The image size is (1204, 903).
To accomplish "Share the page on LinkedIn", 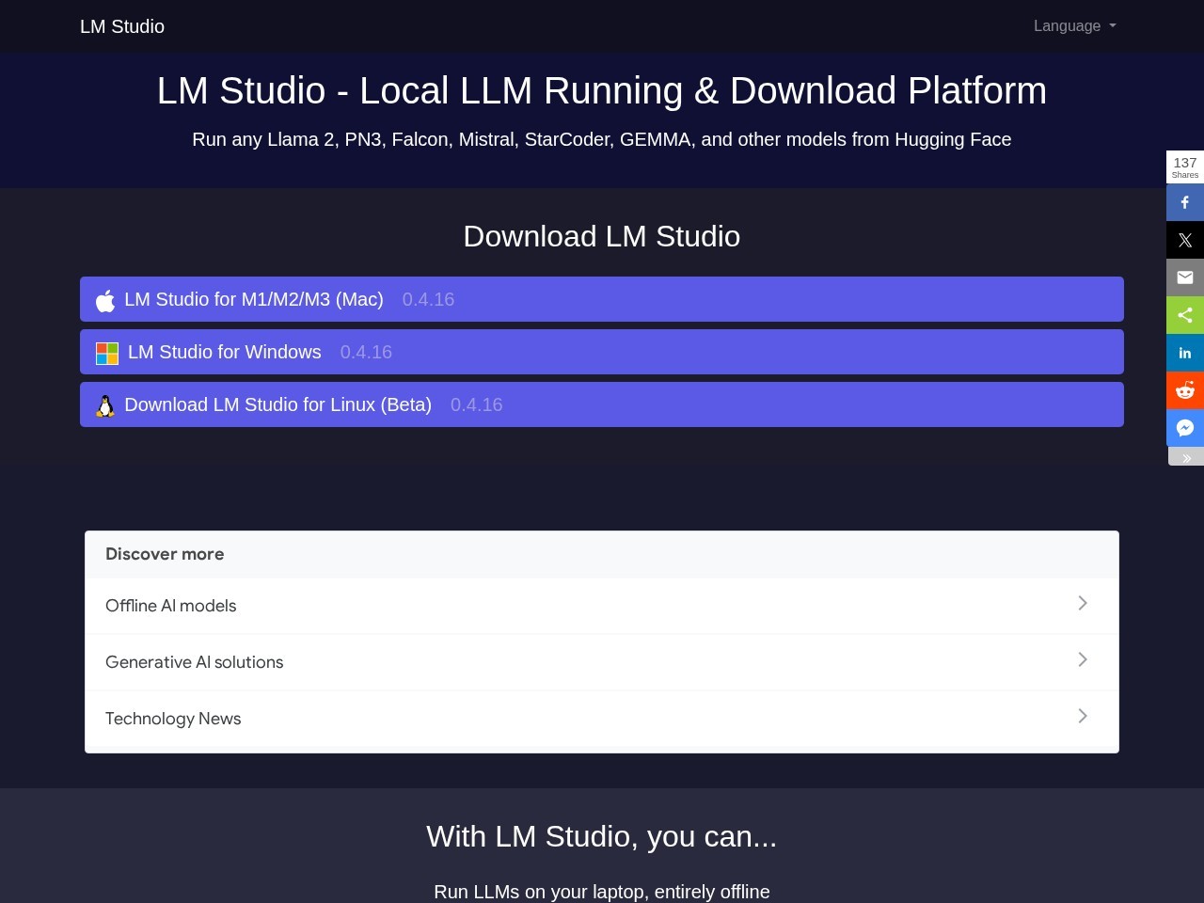I will click(1185, 353).
